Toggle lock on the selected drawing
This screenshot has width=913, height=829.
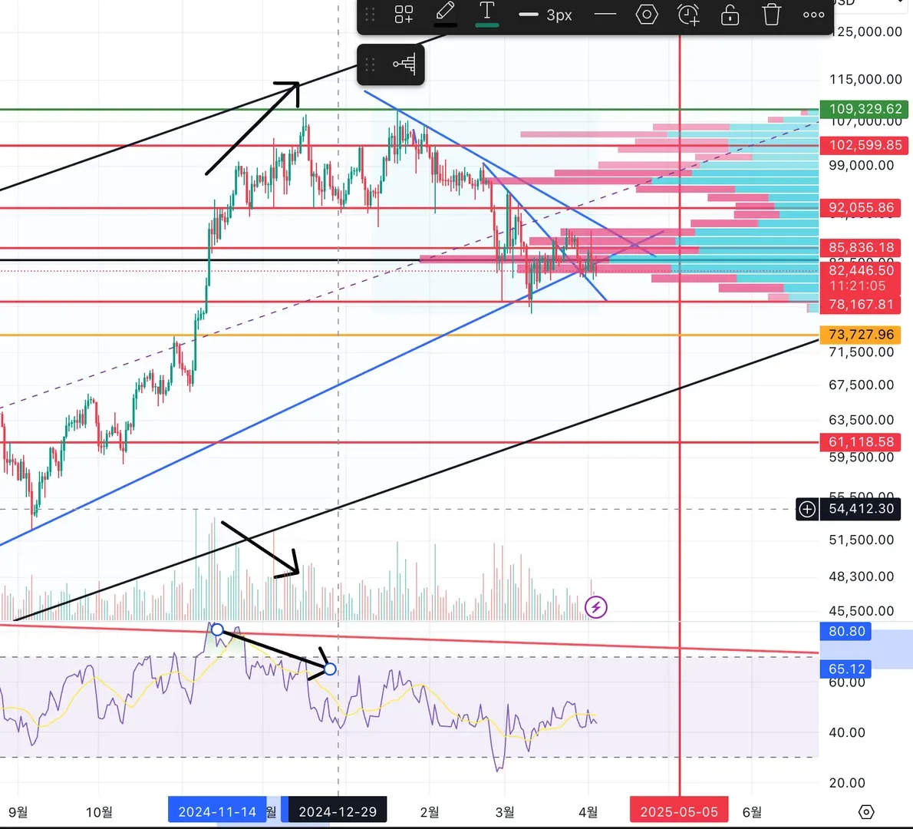coord(730,14)
